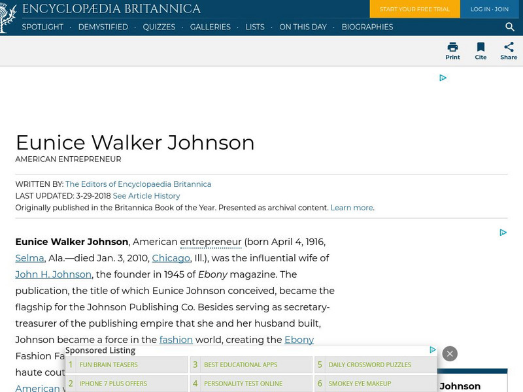Open the Galleries section
This screenshot has height=392, width=523.
click(x=210, y=27)
